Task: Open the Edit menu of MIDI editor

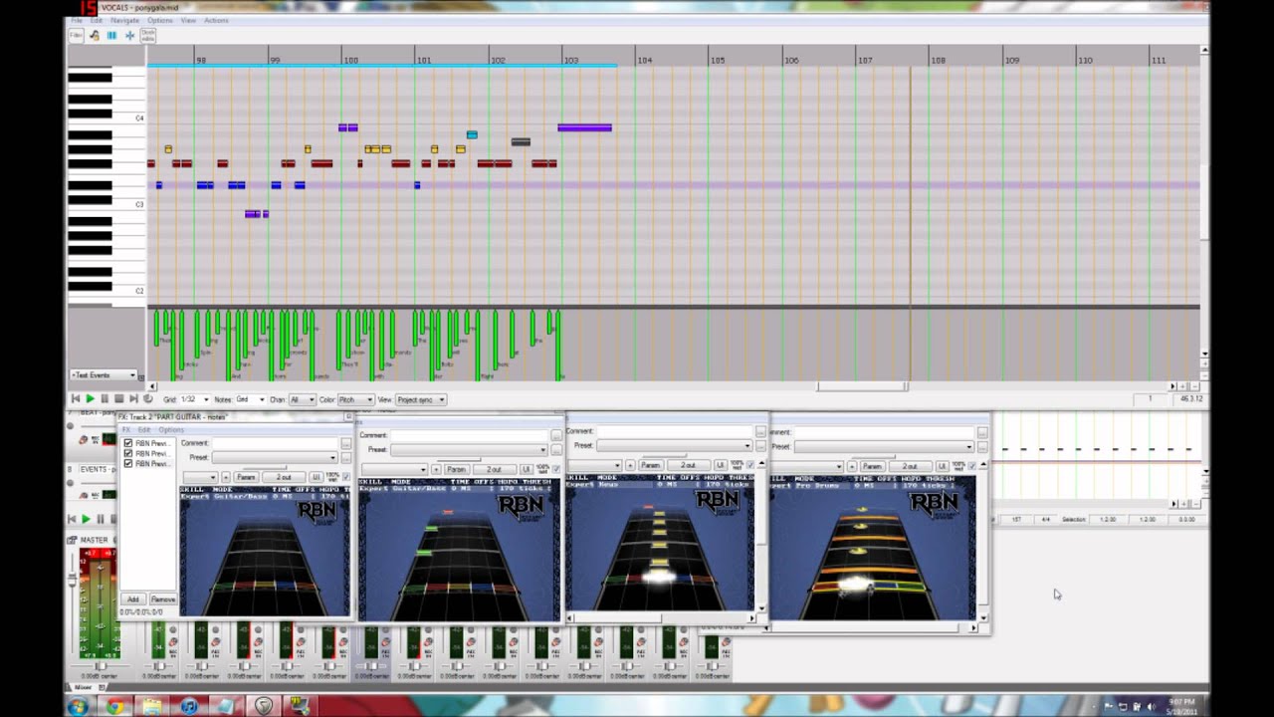Action: pyautogui.click(x=96, y=20)
